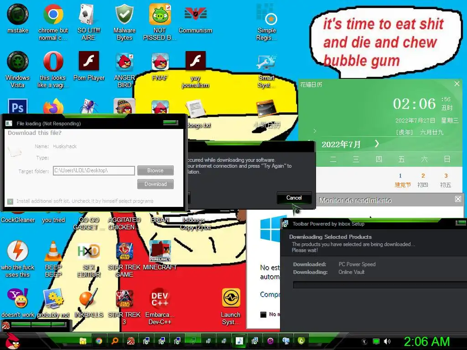Open the Malware Bytes shield icon

124,21
